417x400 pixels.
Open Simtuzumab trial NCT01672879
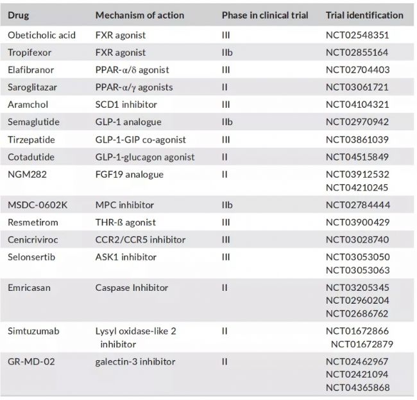tap(362, 343)
